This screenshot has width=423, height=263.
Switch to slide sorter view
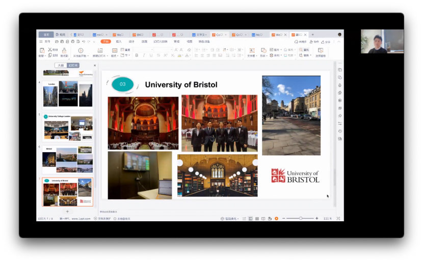(257, 219)
